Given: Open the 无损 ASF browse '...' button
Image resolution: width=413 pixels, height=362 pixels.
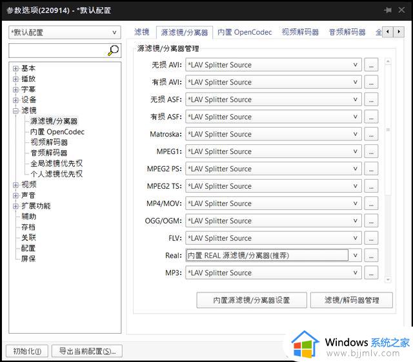Looking at the screenshot, I should (371, 99).
